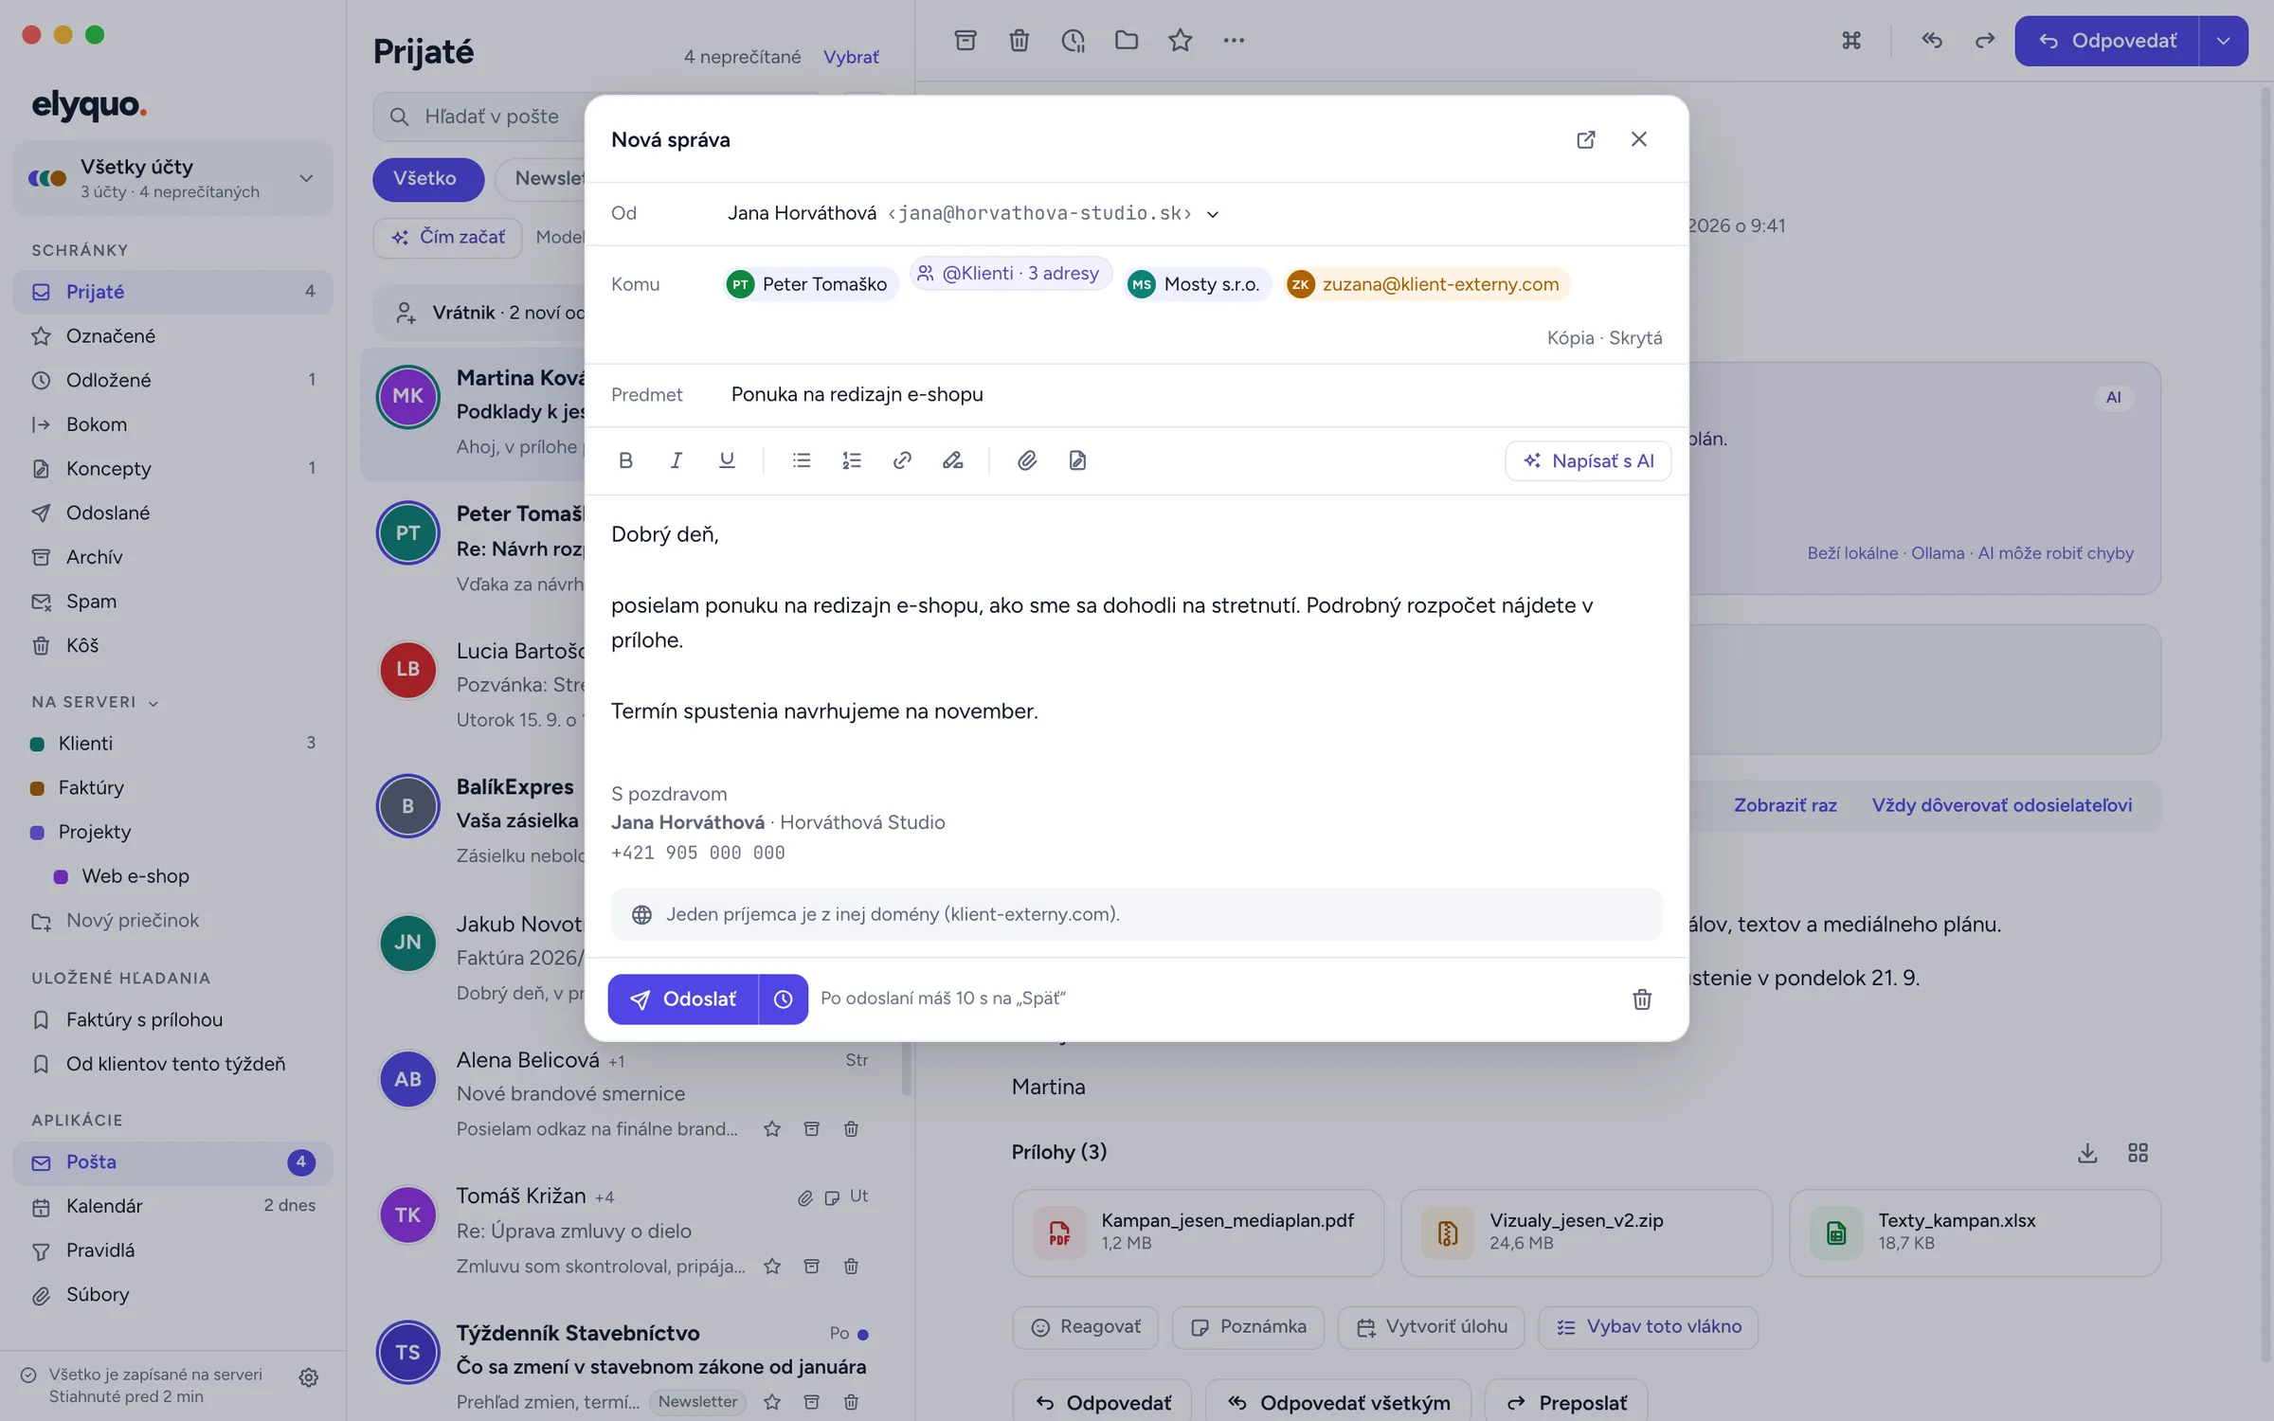Toggle italic formatting in compose toolbar
The image size is (2274, 1421).
(x=676, y=460)
